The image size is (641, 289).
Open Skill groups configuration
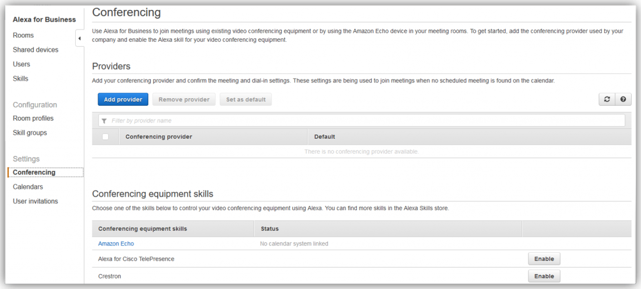[x=30, y=133]
